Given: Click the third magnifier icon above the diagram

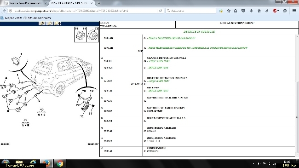Looking at the screenshot, I should [x=57, y=23].
